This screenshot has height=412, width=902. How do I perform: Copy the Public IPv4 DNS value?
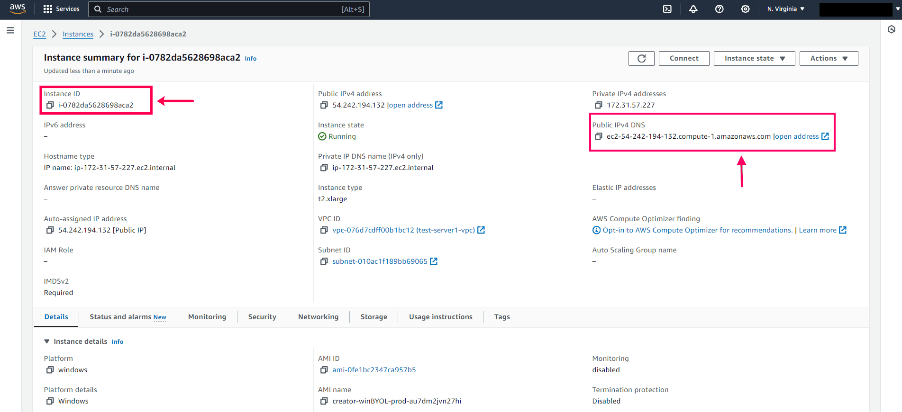598,136
